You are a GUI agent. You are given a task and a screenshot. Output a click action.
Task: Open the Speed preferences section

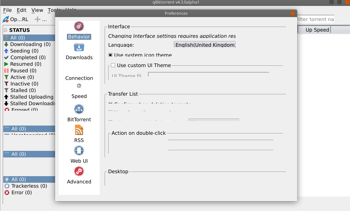79,92
